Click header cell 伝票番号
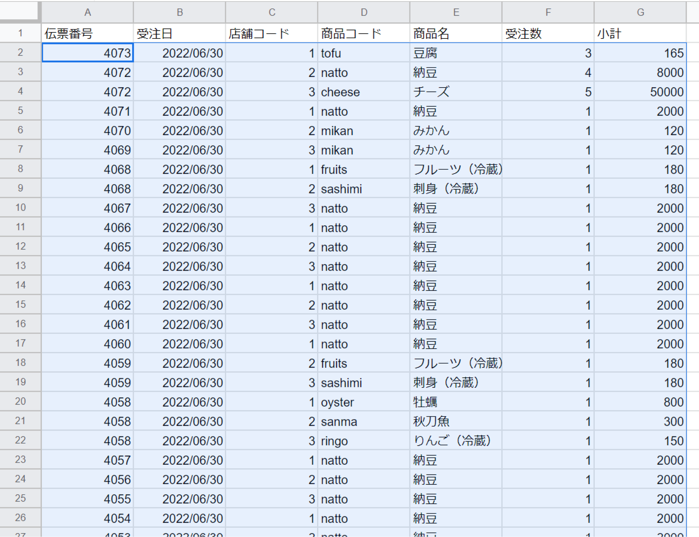Screen dimensions: 699x537 [87, 33]
